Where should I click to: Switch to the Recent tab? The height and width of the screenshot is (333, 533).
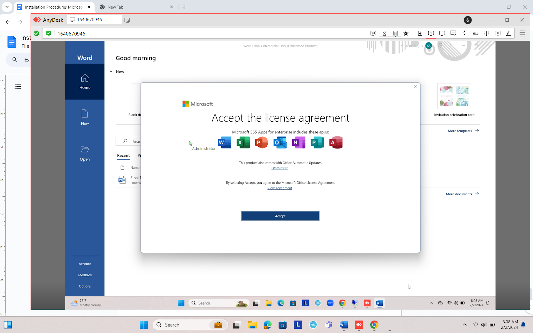[123, 156]
